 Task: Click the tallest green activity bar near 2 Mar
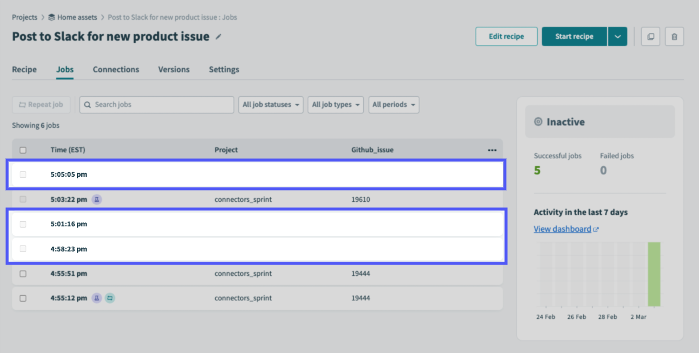(652, 275)
